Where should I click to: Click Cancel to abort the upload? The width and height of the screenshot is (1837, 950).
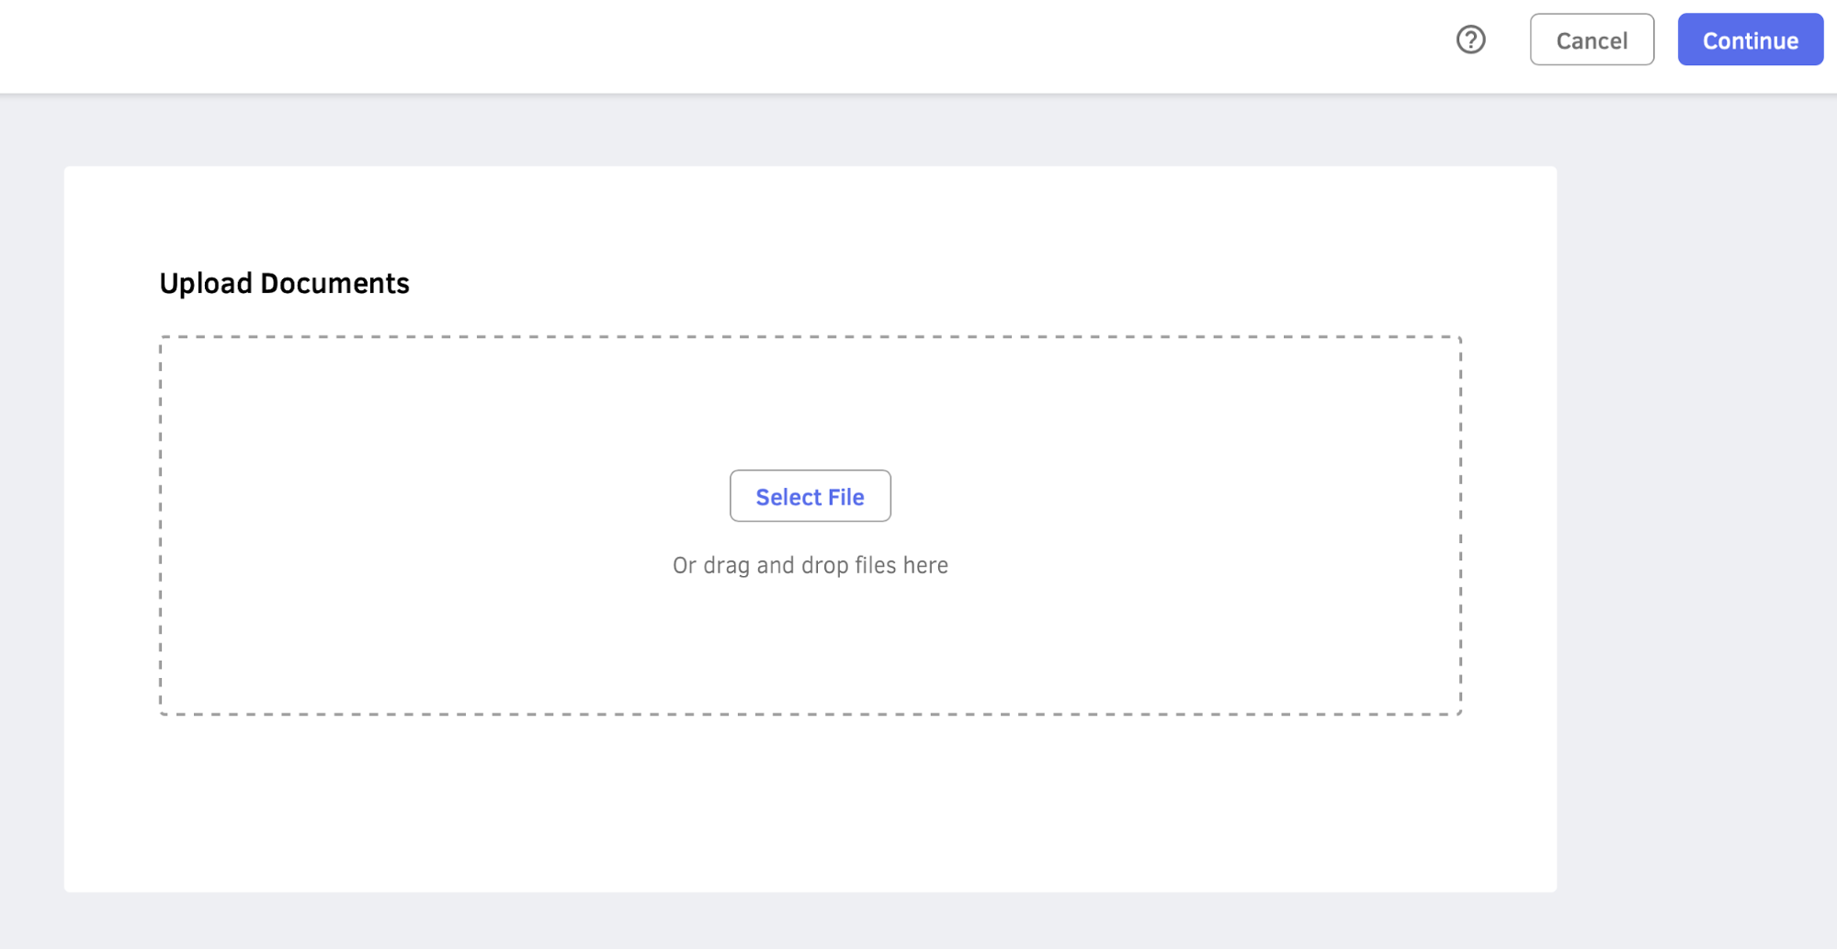coord(1592,40)
